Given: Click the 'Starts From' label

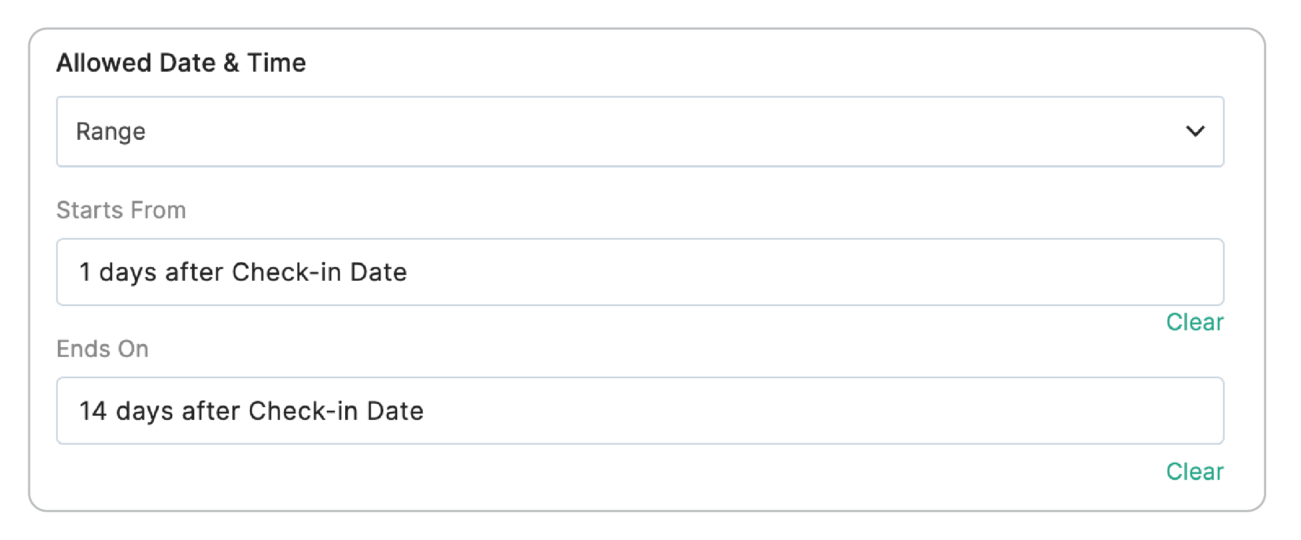Looking at the screenshot, I should pyautogui.click(x=121, y=210).
